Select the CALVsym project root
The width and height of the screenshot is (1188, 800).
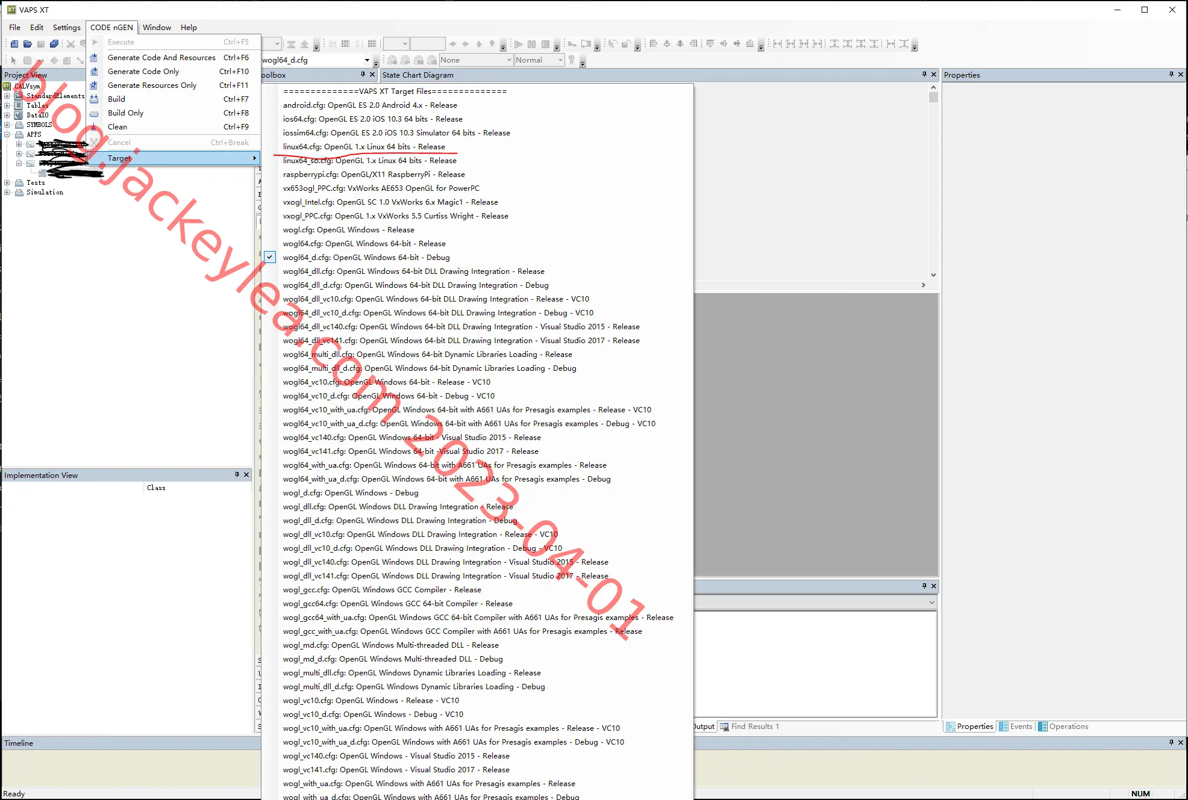[x=27, y=86]
